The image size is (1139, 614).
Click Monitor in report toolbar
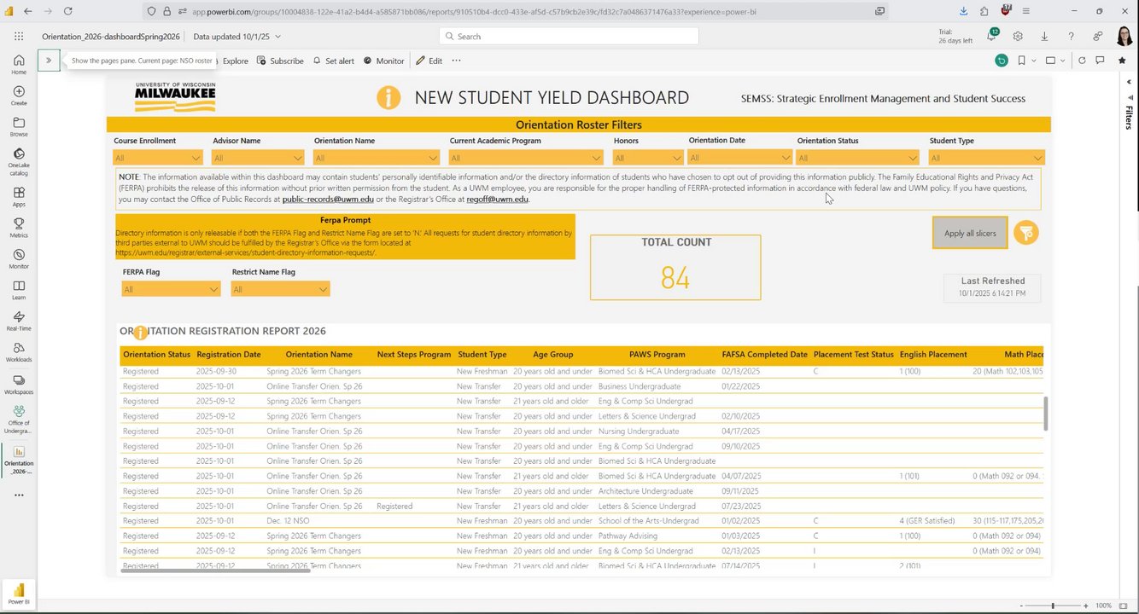384,61
